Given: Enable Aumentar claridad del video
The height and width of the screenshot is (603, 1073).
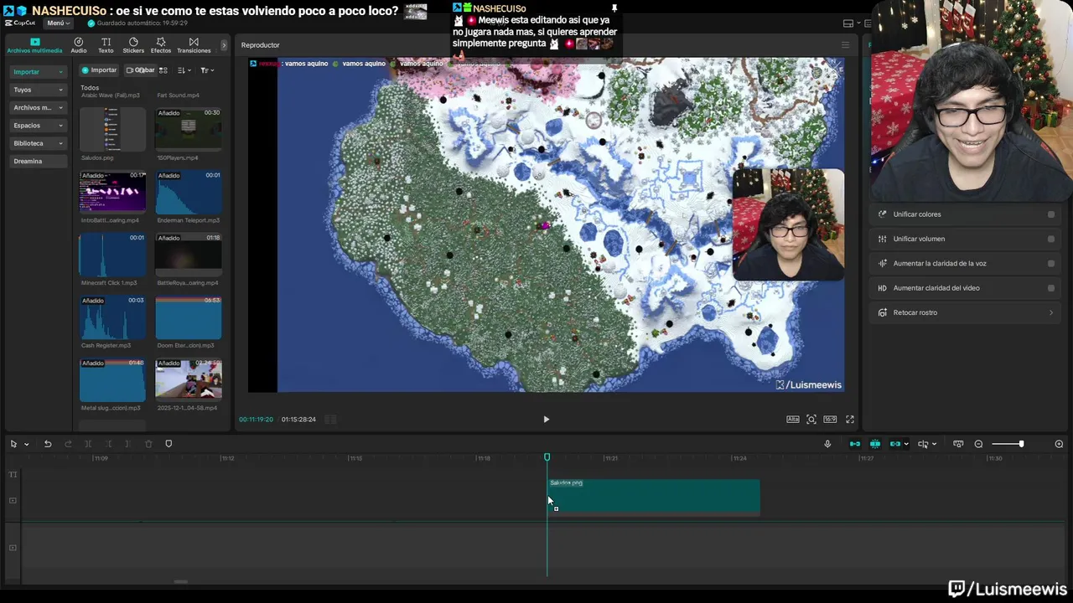Looking at the screenshot, I should click(1051, 288).
